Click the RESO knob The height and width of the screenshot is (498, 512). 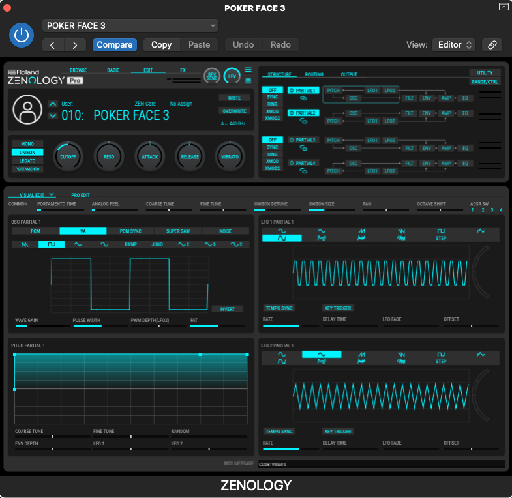click(x=109, y=157)
